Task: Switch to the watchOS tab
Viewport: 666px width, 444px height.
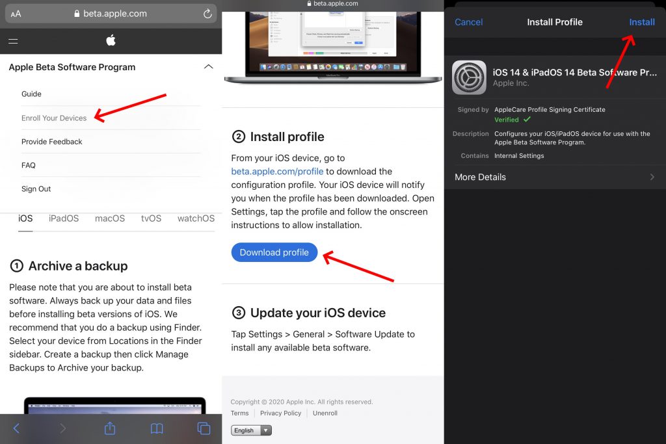Action: coord(196,218)
